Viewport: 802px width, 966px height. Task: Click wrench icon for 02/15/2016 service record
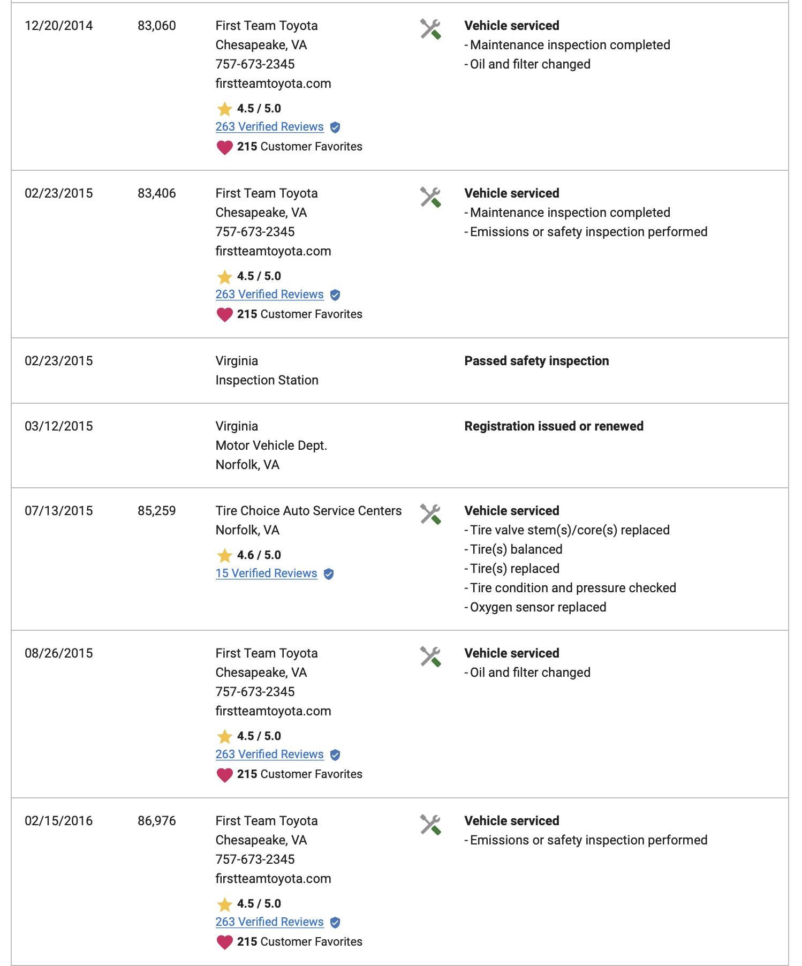(x=430, y=825)
